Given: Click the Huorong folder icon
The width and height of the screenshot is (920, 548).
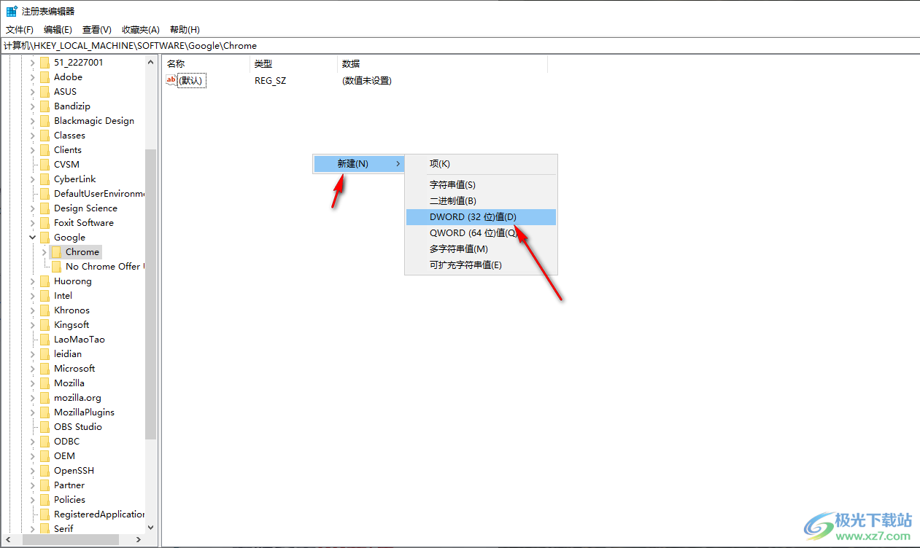Looking at the screenshot, I should pyautogui.click(x=45, y=281).
